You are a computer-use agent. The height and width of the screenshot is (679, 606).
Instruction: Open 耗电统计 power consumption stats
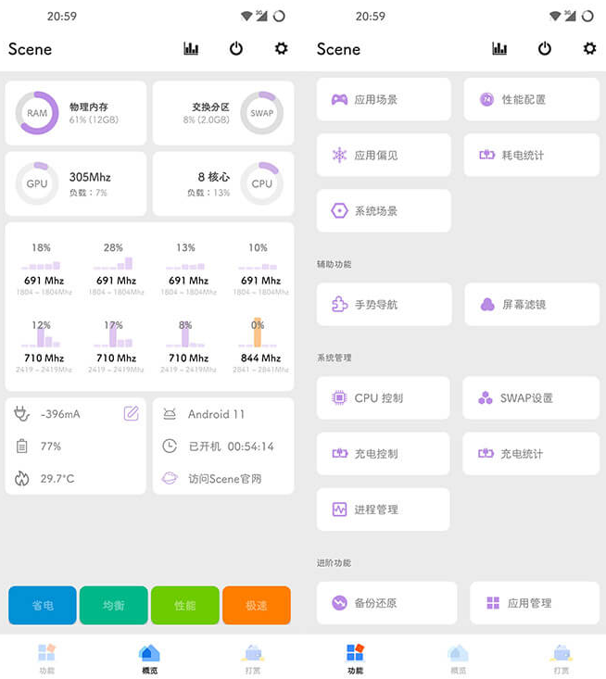tap(531, 156)
